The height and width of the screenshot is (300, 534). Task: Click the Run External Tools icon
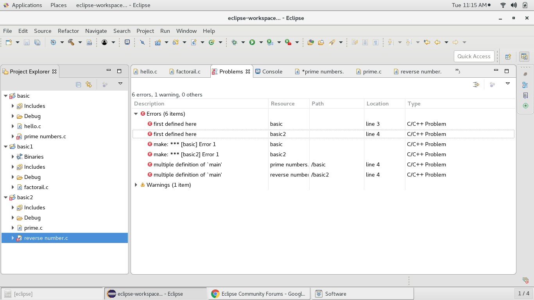click(x=288, y=42)
